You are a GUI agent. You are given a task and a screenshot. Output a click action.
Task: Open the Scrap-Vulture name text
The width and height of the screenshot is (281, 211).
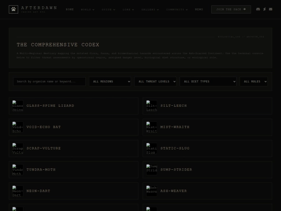click(x=44, y=148)
